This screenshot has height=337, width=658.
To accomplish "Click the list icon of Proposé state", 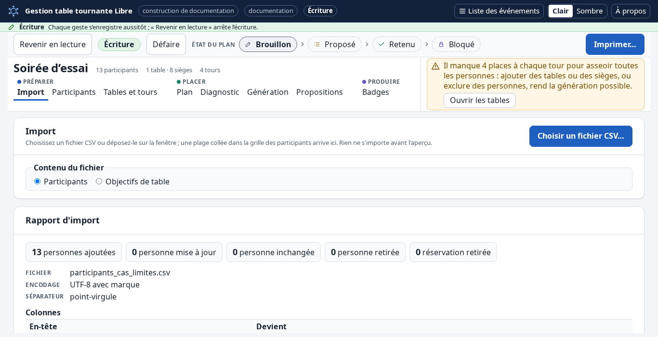I will (317, 44).
